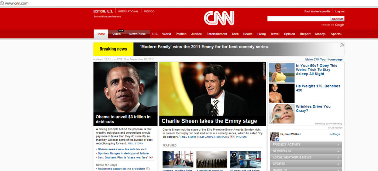Expand the Friends' Activity panel
This screenshot has width=378, height=171.
click(x=306, y=145)
